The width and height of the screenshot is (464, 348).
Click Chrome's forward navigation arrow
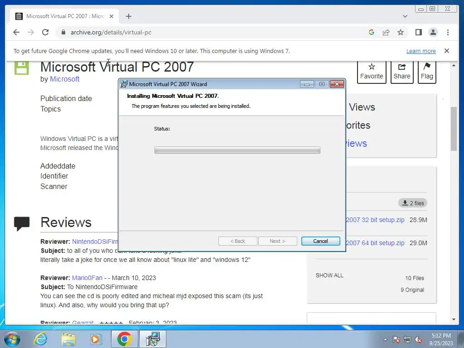coord(31,32)
